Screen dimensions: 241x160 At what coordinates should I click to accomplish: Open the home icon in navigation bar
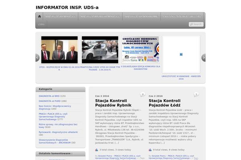click(39, 16)
